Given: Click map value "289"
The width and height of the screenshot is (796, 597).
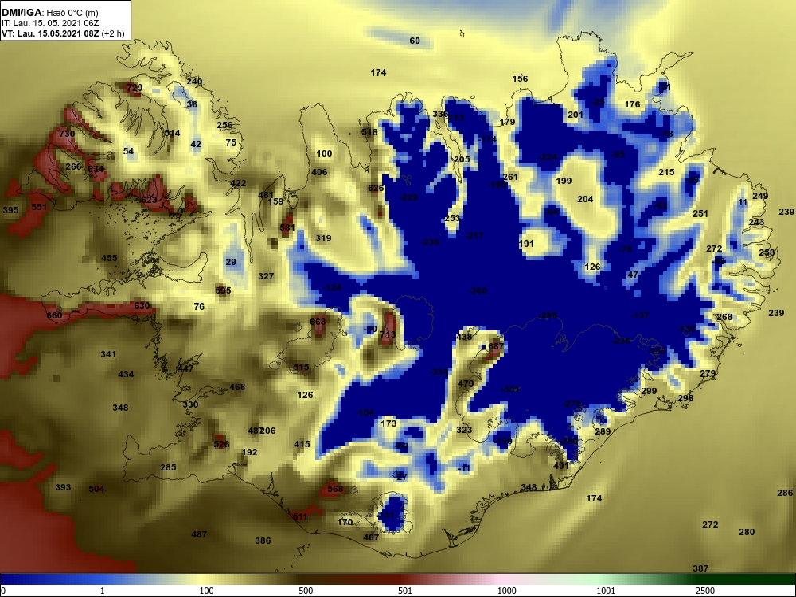Looking at the screenshot, I should (603, 431).
